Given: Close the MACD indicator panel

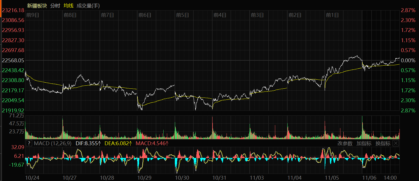Looking at the screenshot, I should [395, 143].
